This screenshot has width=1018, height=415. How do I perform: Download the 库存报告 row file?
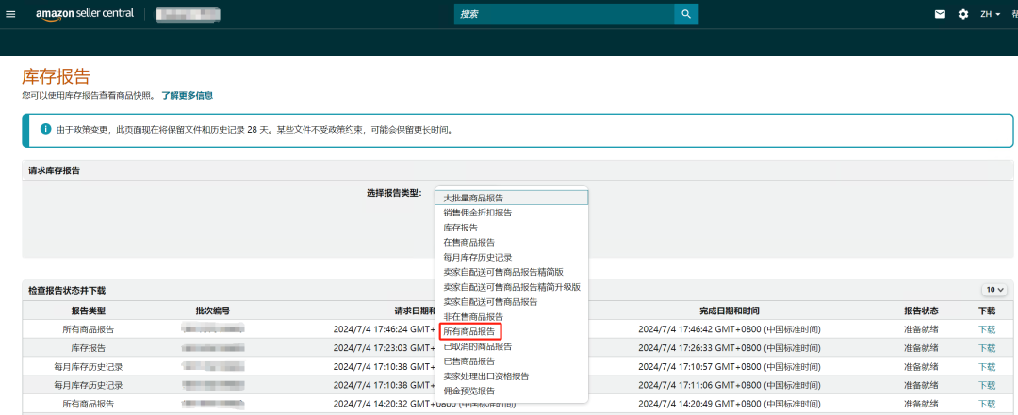[x=986, y=348]
